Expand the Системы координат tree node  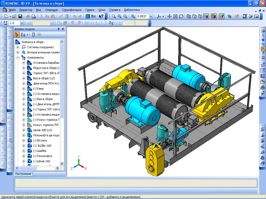18,47
